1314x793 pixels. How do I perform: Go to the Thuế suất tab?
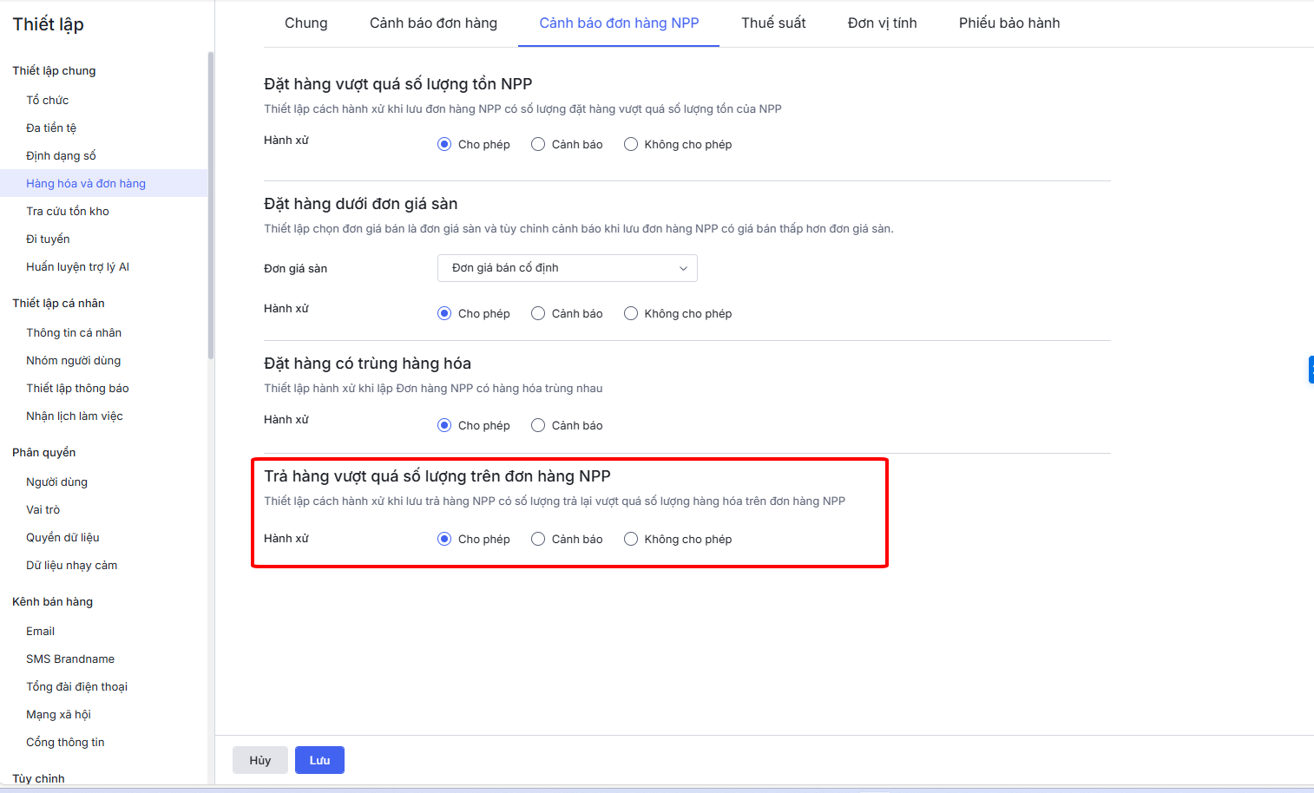tap(773, 23)
